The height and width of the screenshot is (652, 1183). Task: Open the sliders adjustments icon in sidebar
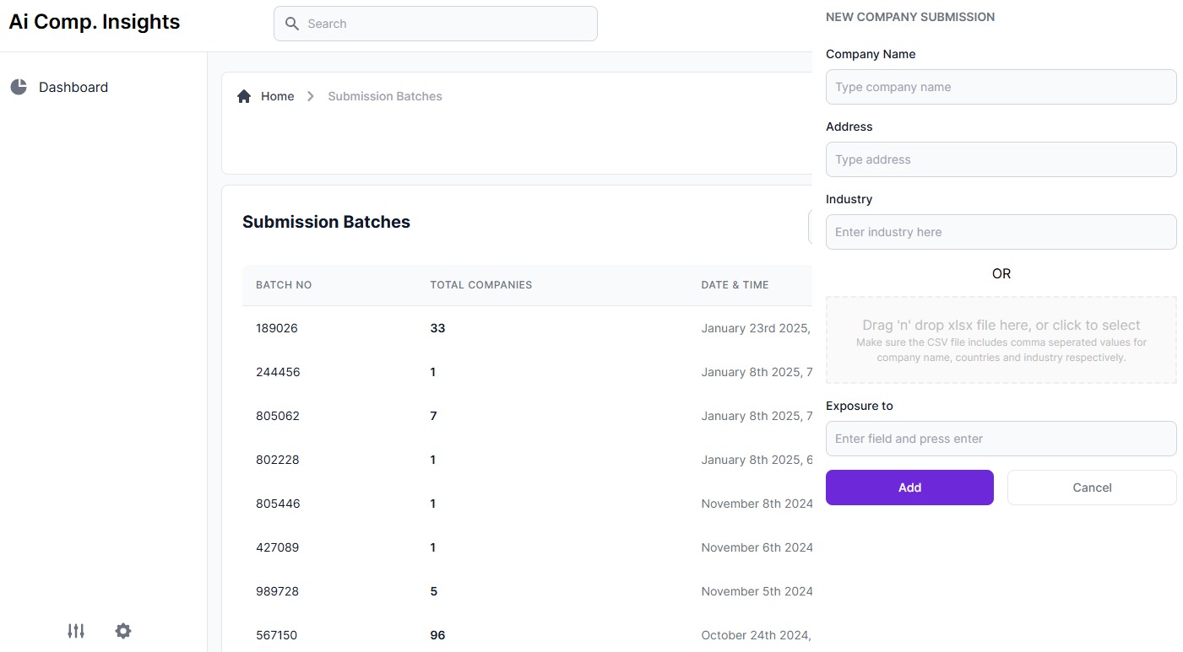coord(76,631)
